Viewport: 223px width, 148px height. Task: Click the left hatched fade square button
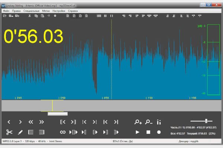[31, 132]
